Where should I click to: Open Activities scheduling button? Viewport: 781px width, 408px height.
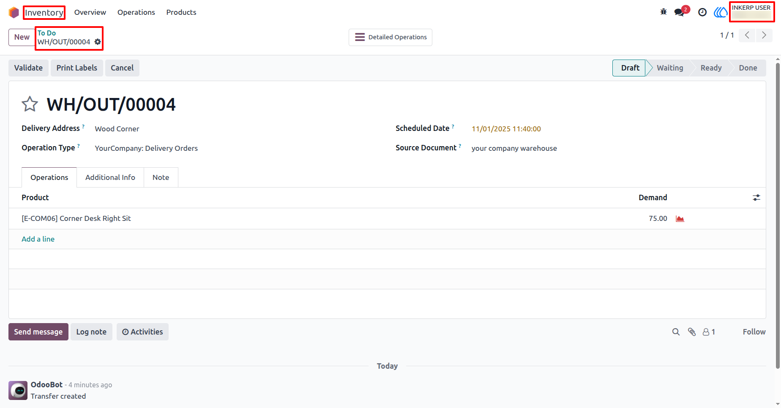pyautogui.click(x=142, y=332)
